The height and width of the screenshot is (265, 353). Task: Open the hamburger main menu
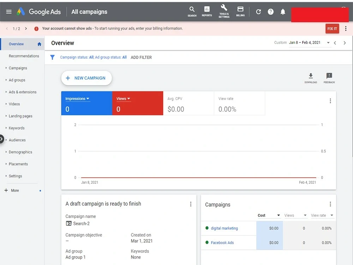tap(9, 12)
